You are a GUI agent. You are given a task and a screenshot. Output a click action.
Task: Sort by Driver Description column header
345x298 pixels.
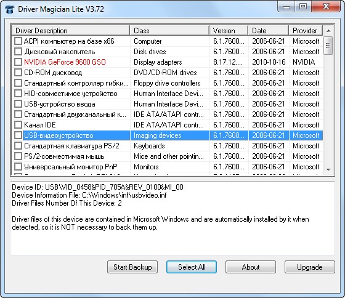71,31
